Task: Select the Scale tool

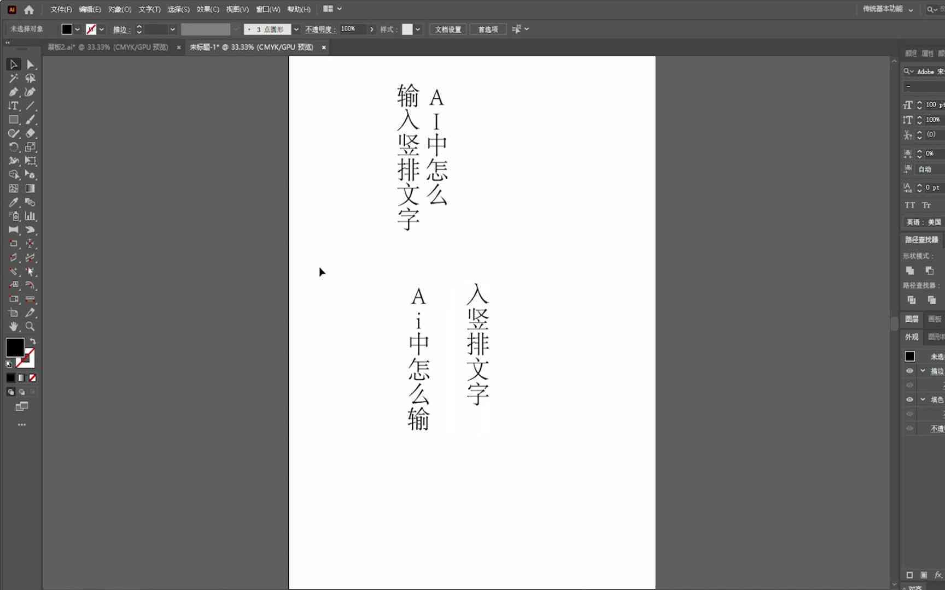Action: click(x=31, y=147)
